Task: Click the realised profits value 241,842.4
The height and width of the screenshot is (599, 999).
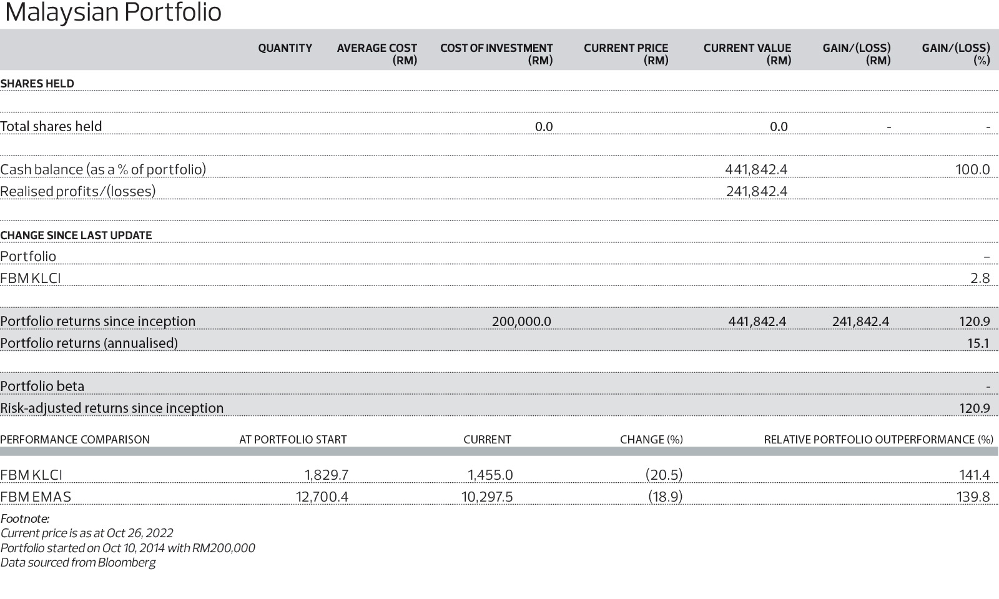Action: [x=756, y=191]
